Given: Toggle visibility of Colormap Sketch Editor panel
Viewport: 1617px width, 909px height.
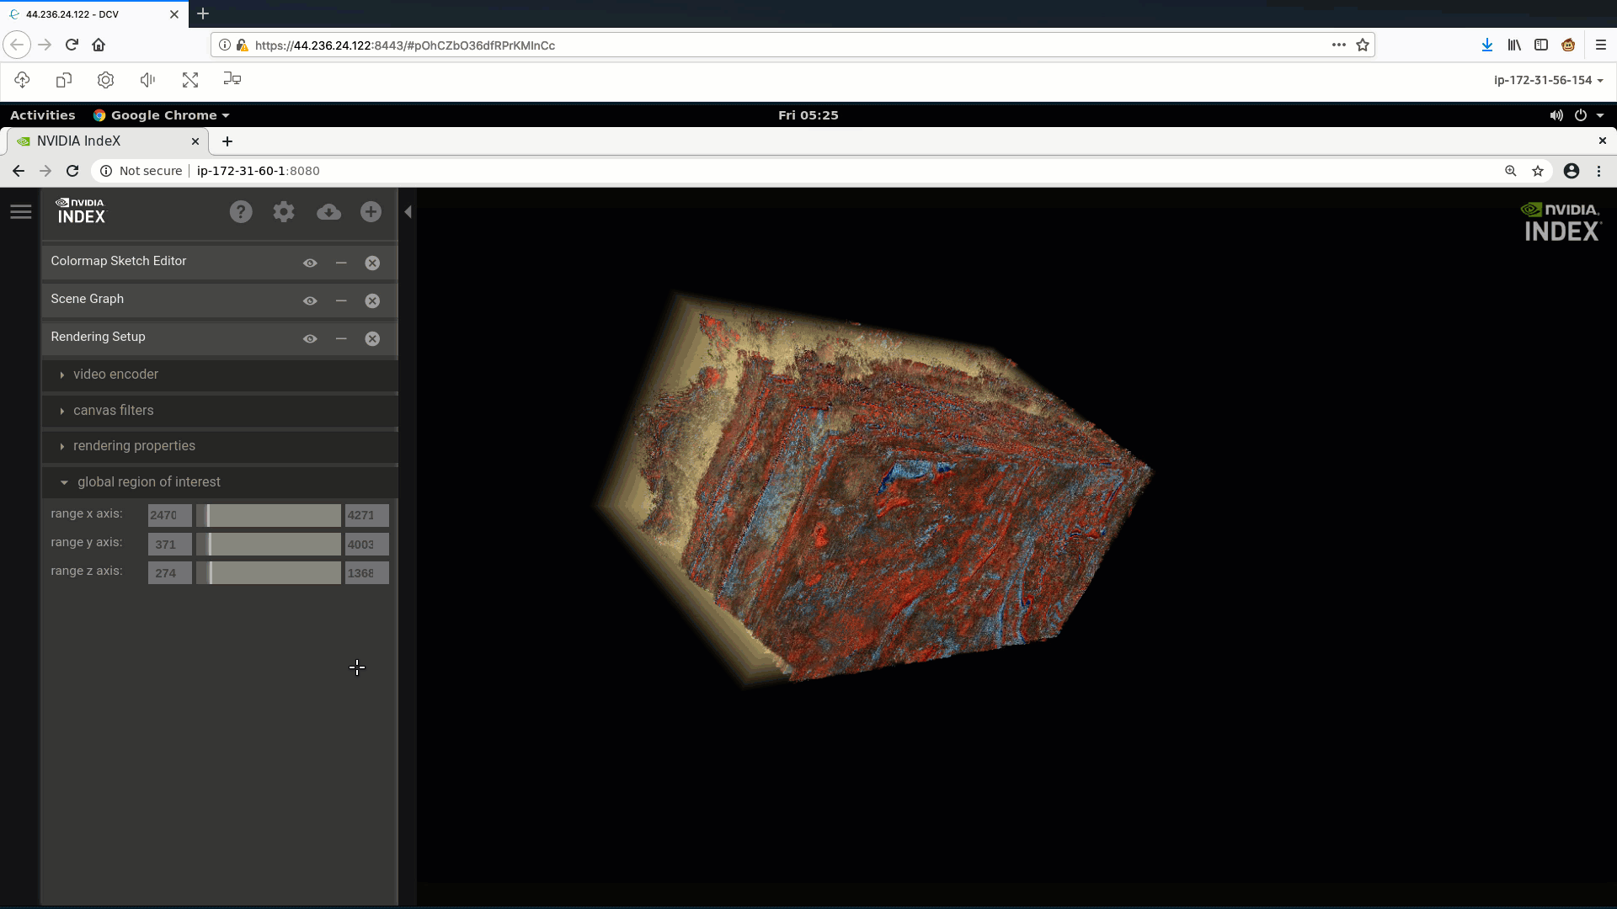Looking at the screenshot, I should (310, 263).
